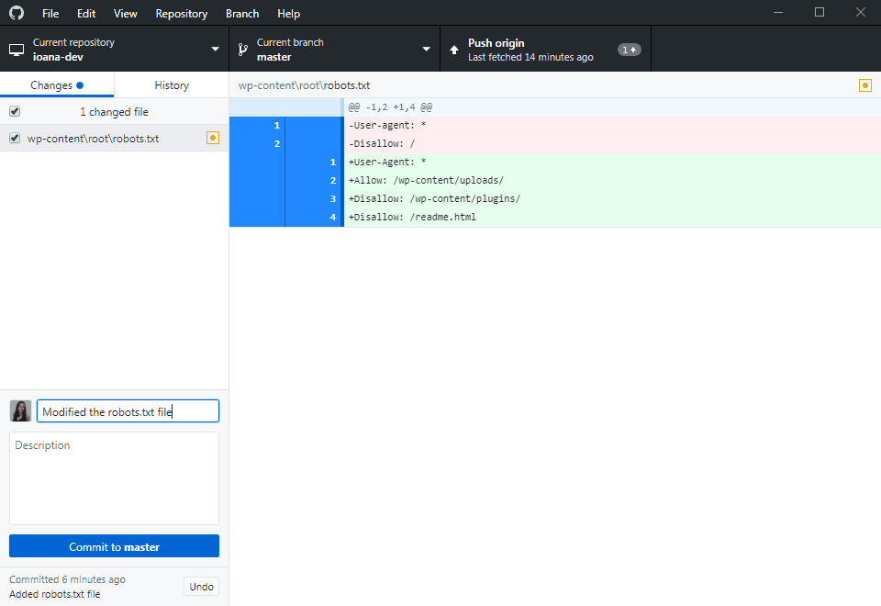This screenshot has height=606, width=881.
Task: Click the old line number 1 gutter
Action: tap(257, 126)
